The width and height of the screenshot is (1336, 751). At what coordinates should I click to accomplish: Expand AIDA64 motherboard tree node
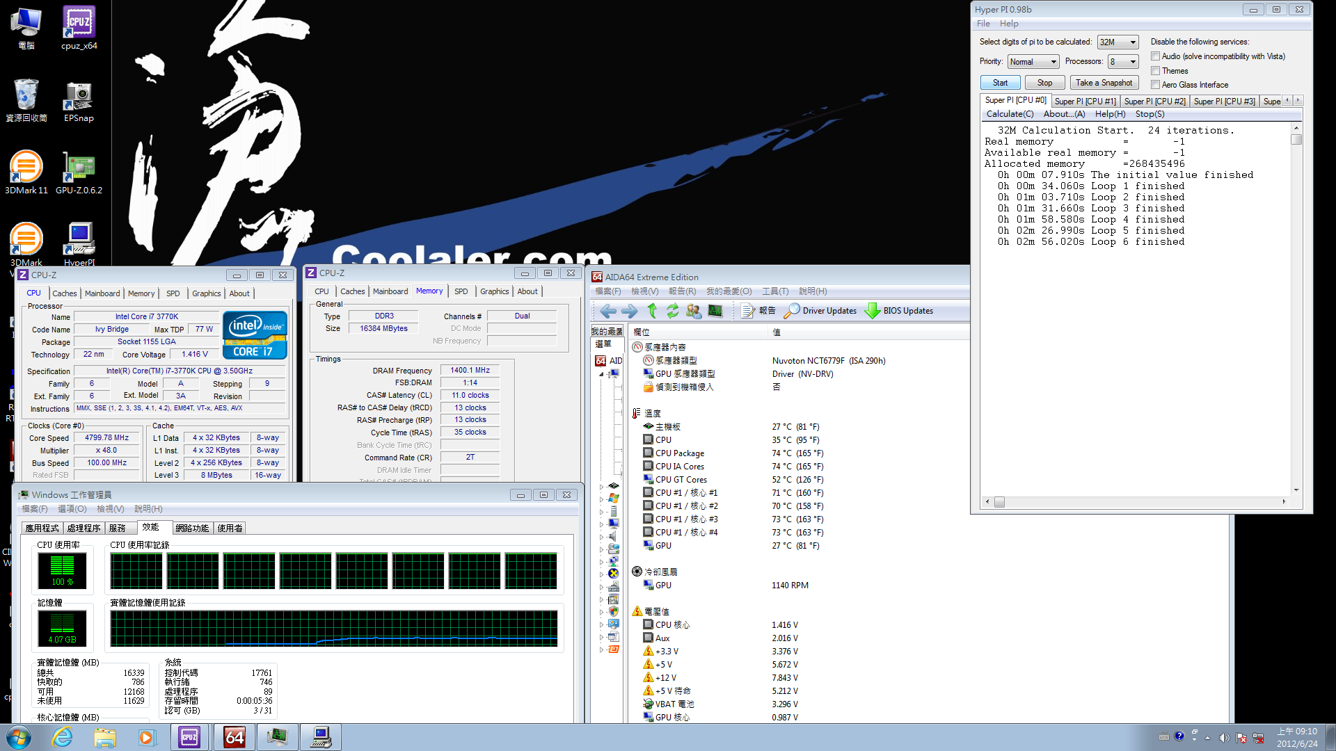pyautogui.click(x=602, y=487)
